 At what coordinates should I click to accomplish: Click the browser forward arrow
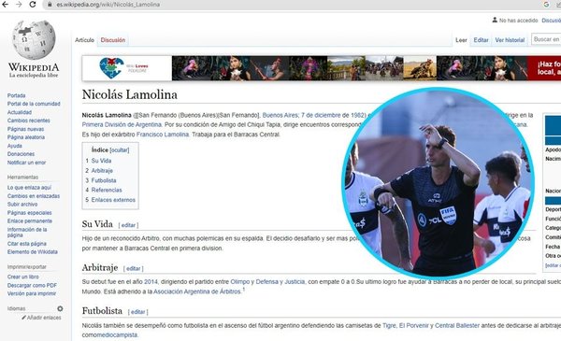tap(19, 5)
